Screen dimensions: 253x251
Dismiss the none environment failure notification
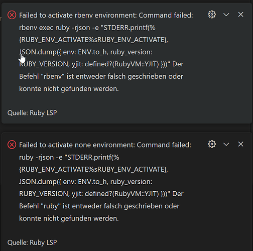tap(240, 144)
